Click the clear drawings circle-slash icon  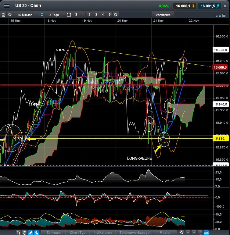[x=24, y=233]
